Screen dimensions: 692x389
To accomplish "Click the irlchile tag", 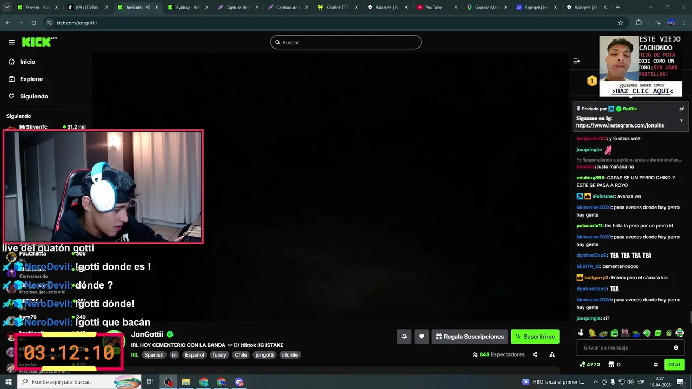I will click(x=290, y=355).
